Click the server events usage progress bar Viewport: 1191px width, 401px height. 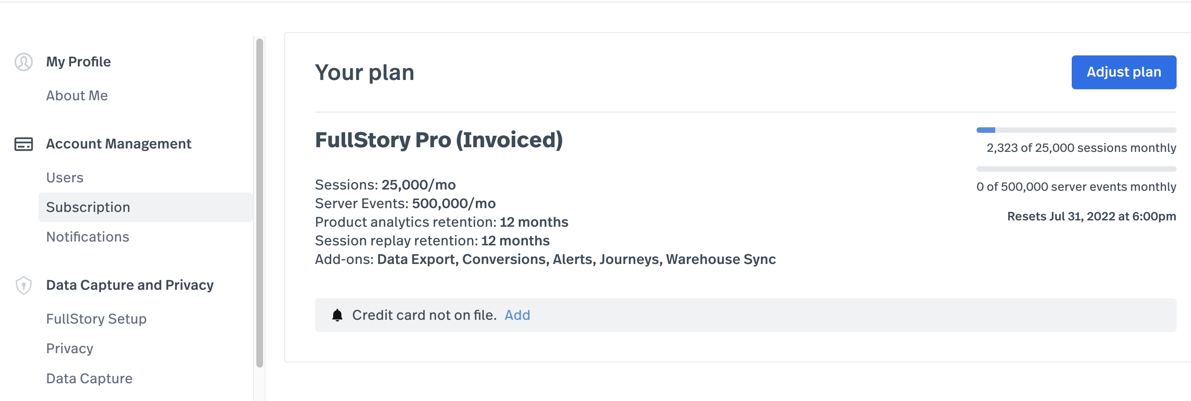click(1076, 169)
